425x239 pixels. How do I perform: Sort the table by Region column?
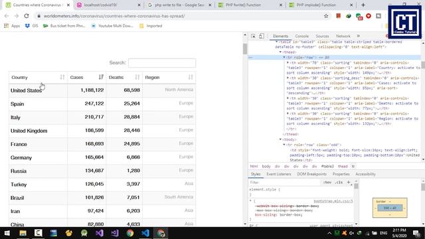(169, 78)
